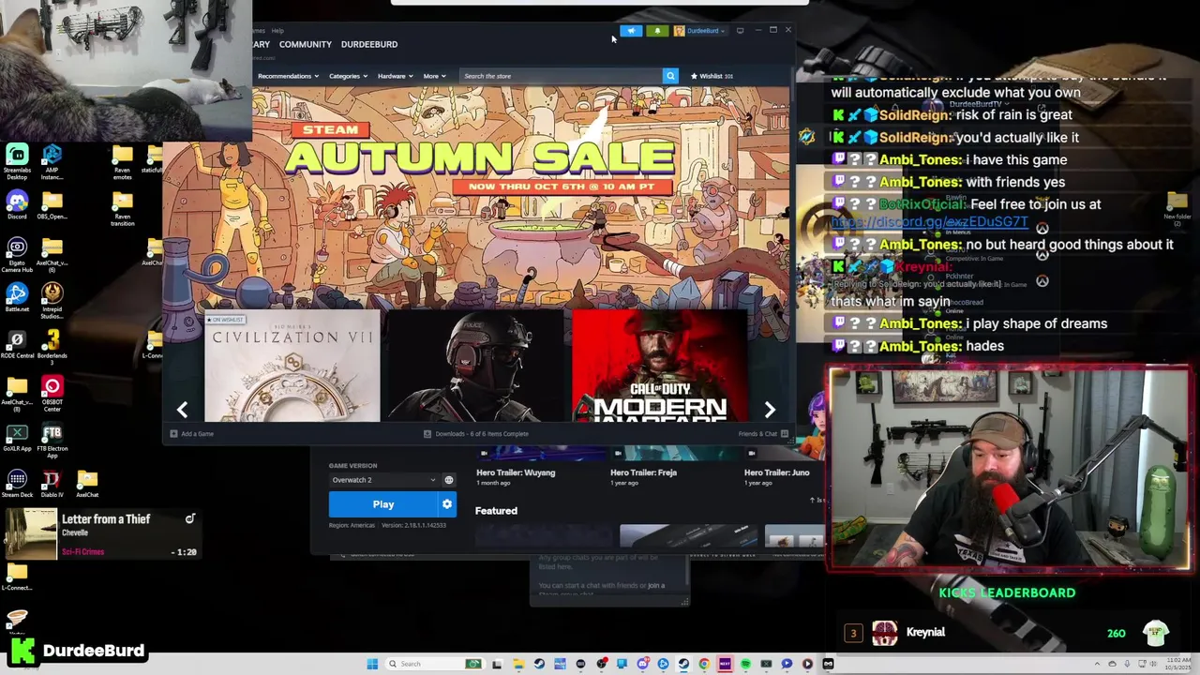This screenshot has height=675, width=1200.
Task: Open the DurdeeBurd account dropdown in Steam
Action: point(699,31)
